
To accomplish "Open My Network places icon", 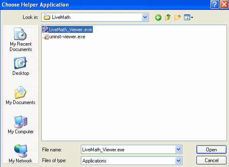I will coord(21,153).
